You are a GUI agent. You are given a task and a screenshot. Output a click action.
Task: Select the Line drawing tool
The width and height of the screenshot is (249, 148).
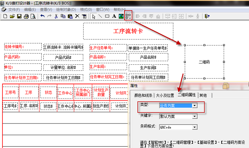point(100,16)
